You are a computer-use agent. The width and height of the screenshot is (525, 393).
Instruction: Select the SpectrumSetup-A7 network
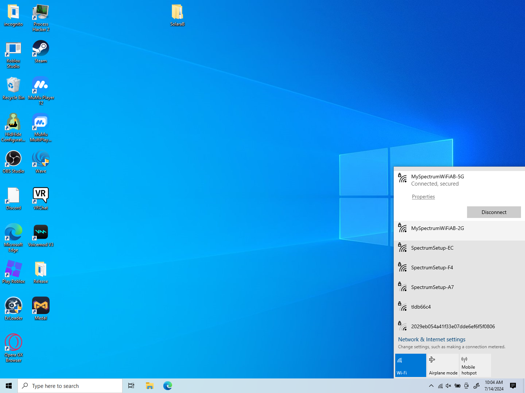pos(459,289)
